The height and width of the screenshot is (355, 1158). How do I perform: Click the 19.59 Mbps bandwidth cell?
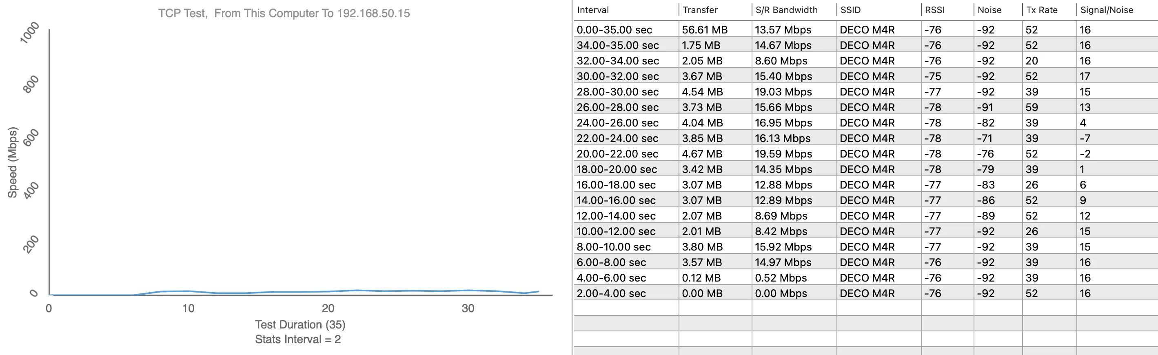coord(783,154)
